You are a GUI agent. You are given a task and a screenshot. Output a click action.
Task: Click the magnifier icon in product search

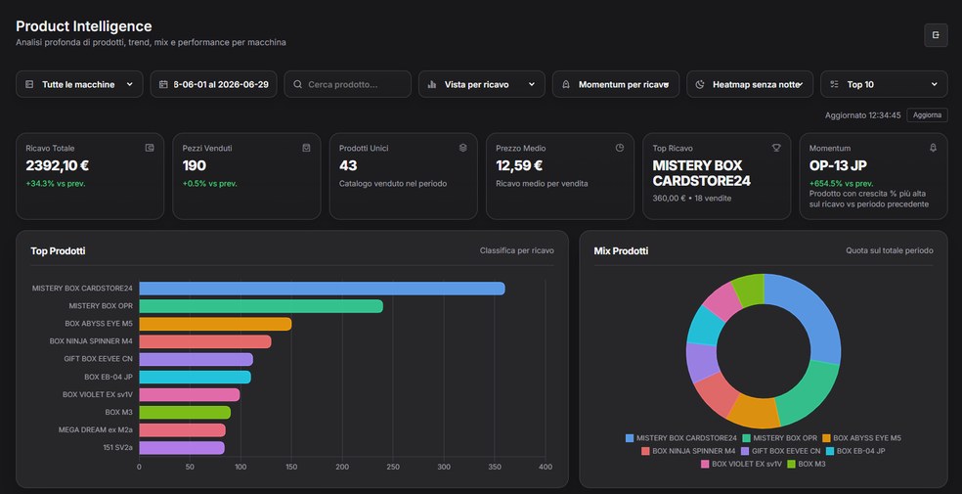click(x=297, y=84)
